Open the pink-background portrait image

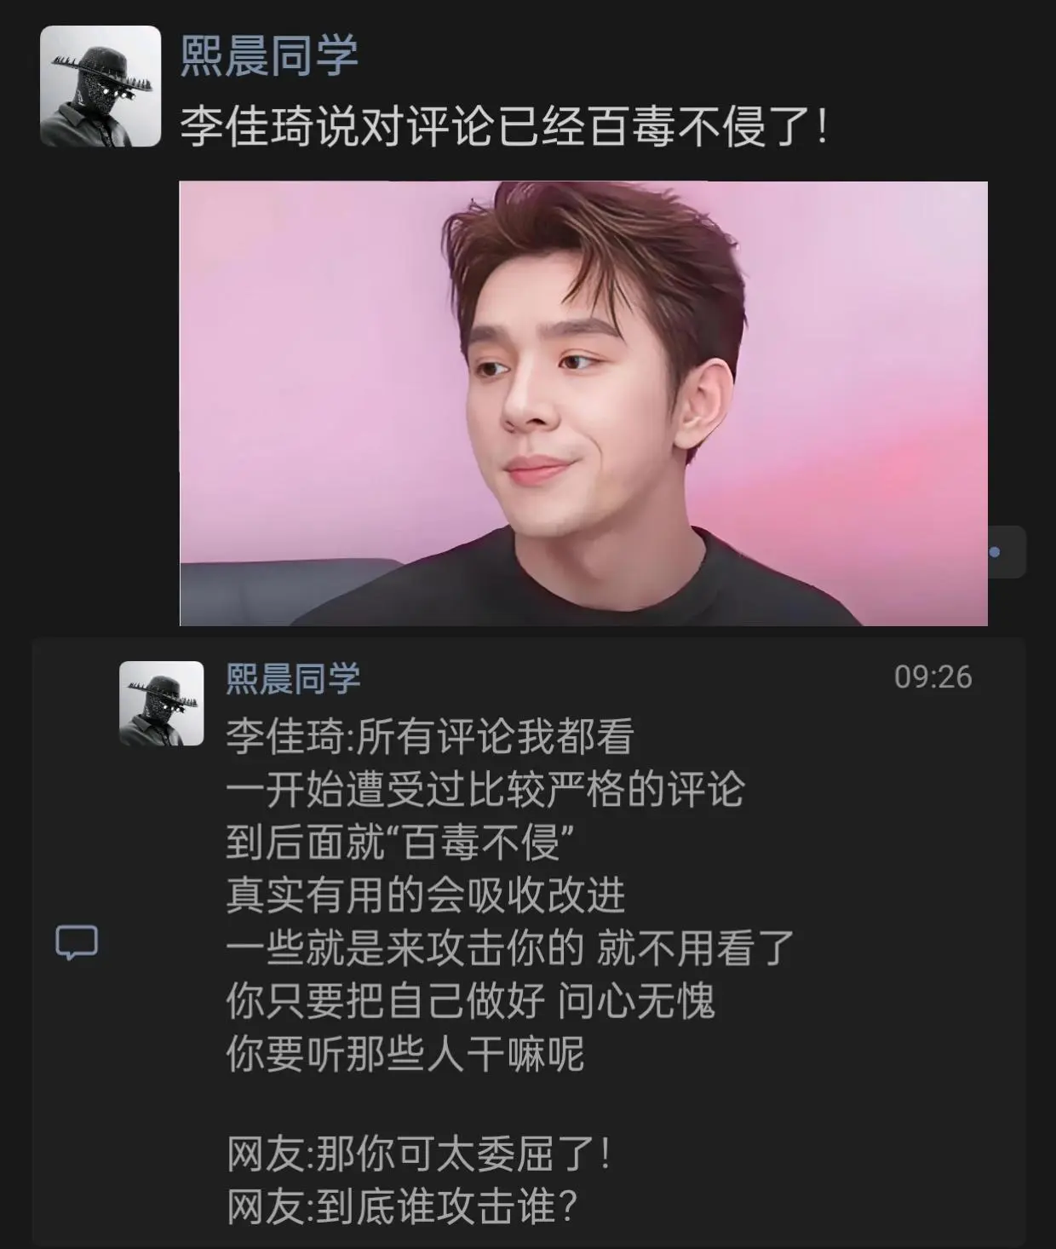pos(583,404)
